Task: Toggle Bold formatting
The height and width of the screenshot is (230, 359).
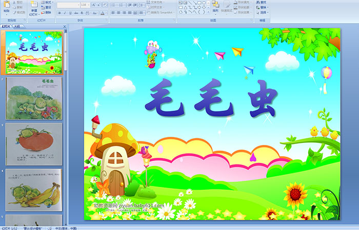Action: [59, 13]
